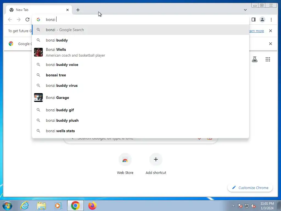Select 'bonzi buddy' suggestion
This screenshot has width=281, height=211.
[140, 40]
